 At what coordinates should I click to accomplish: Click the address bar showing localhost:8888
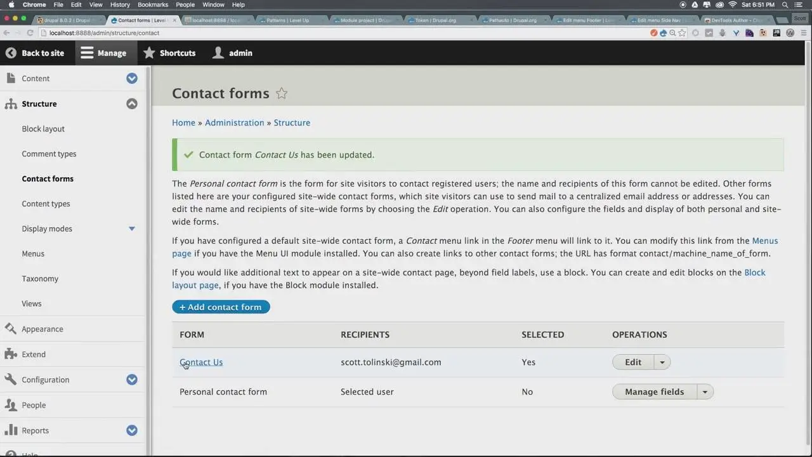104,33
